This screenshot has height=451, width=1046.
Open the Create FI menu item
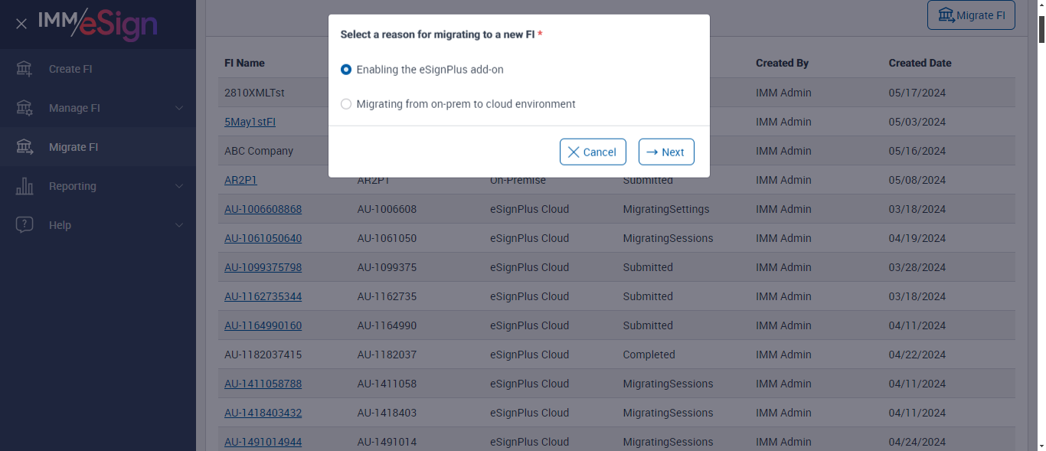[70, 69]
